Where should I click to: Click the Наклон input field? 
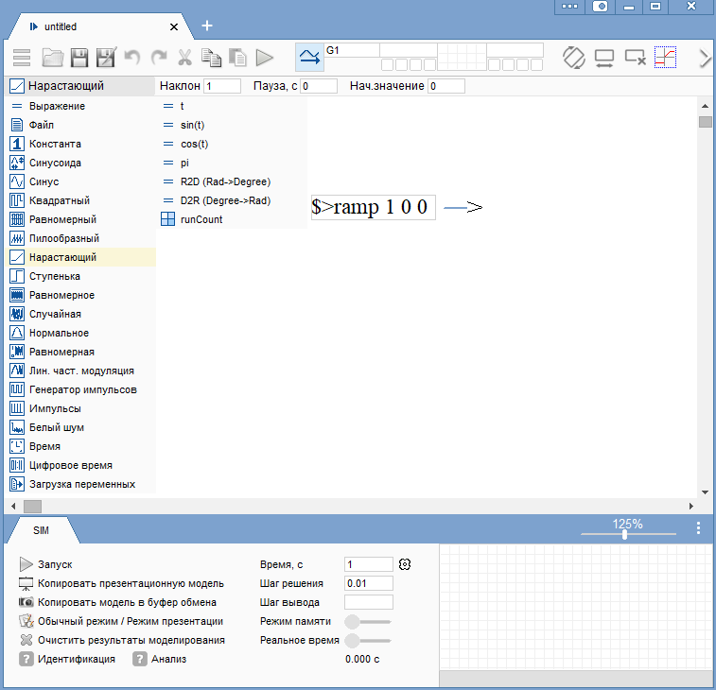pyautogui.click(x=222, y=86)
